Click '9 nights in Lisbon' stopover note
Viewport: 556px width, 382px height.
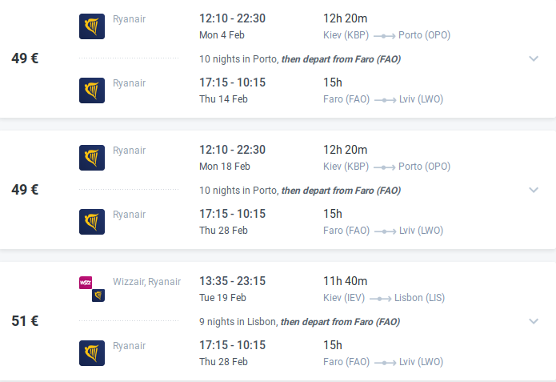pos(238,322)
